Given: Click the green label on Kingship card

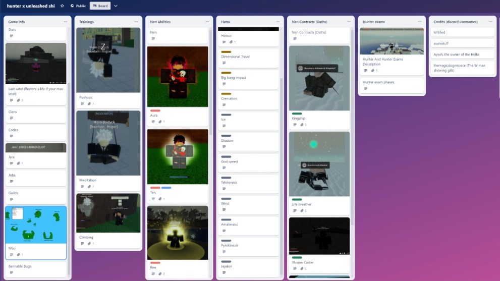Looking at the screenshot, I should (x=297, y=114).
